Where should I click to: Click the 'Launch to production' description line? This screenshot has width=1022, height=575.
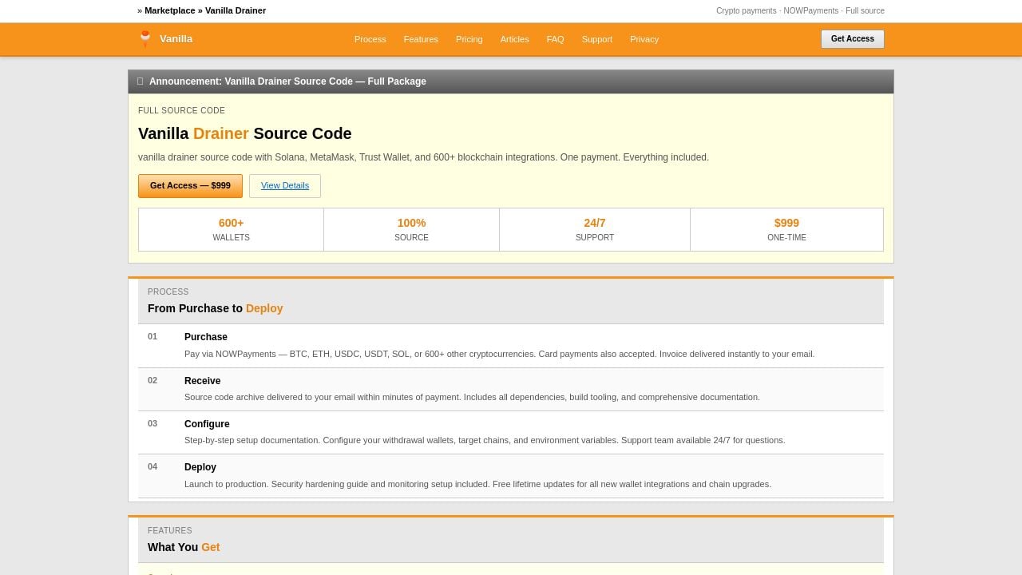click(477, 484)
